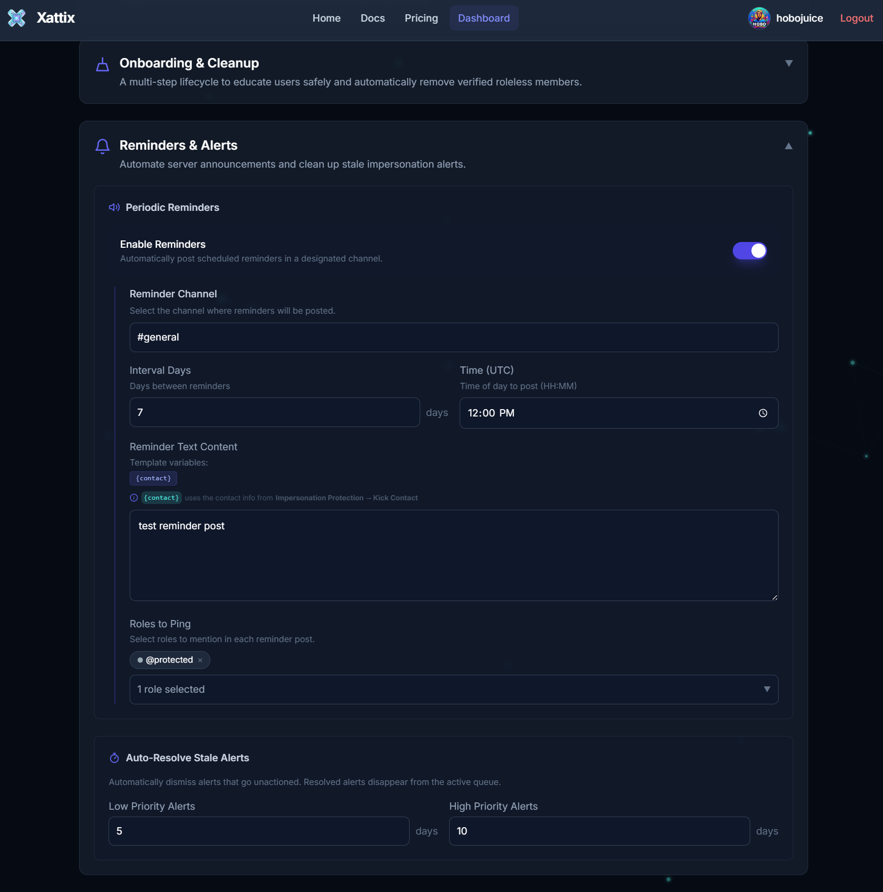Open the time picker clock icon

point(763,413)
